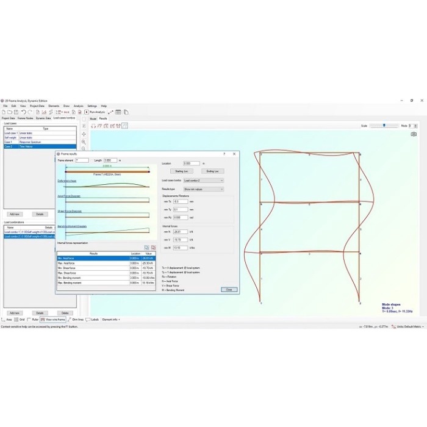This screenshot has height=427, width=427.
Task: Open the Units Default Metric dropdown
Action: point(411,326)
